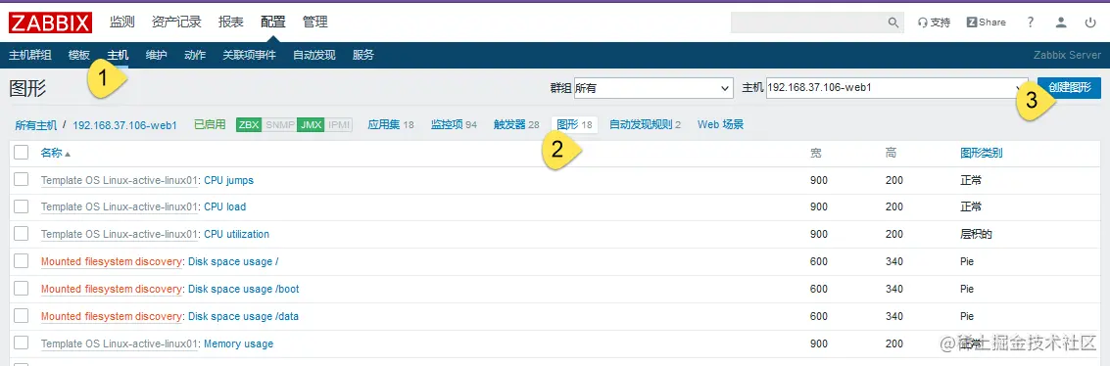Open the Memory usage graph link
The image size is (1110, 366).
[x=239, y=344]
